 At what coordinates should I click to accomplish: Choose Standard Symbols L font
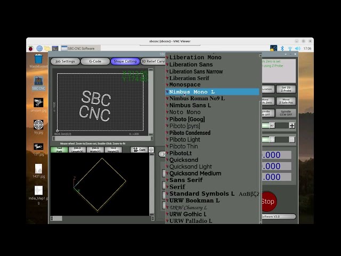(x=212, y=194)
